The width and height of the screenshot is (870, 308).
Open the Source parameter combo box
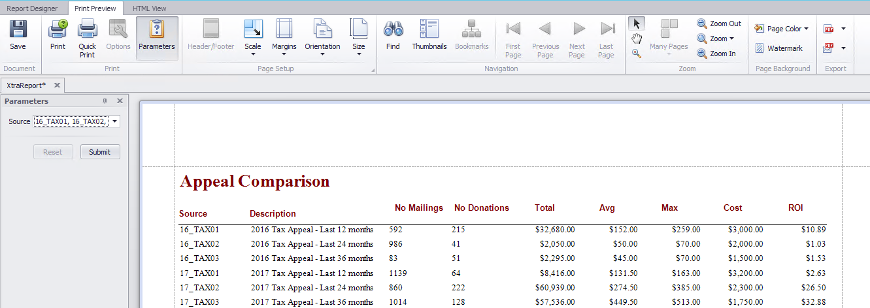(115, 121)
